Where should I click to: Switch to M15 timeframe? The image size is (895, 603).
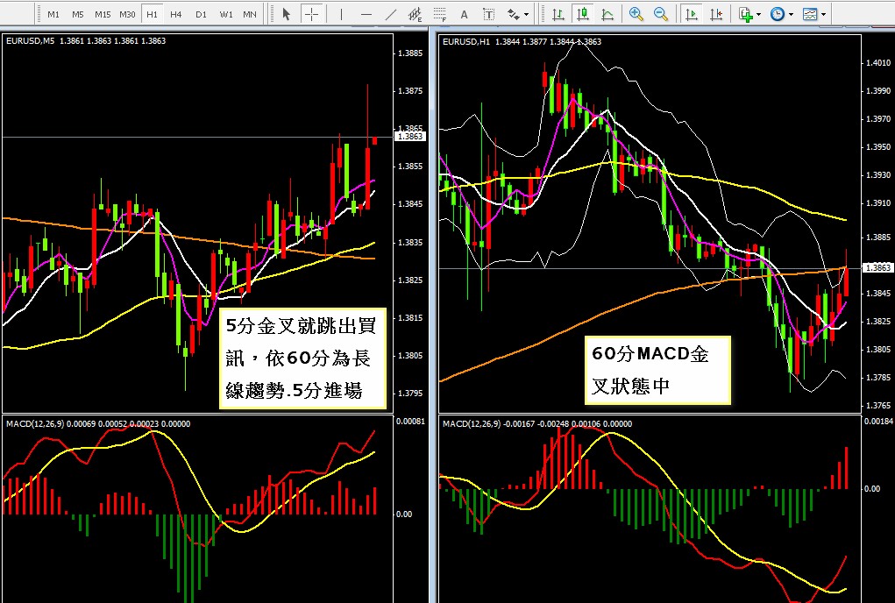point(103,14)
